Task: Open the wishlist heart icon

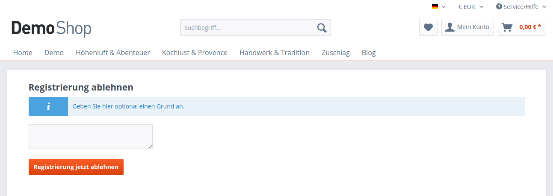Action: coord(428,27)
